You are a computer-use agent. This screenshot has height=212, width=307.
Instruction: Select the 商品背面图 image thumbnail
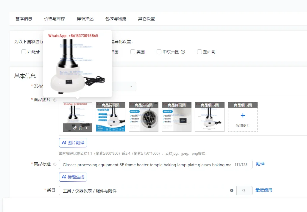(110, 116)
